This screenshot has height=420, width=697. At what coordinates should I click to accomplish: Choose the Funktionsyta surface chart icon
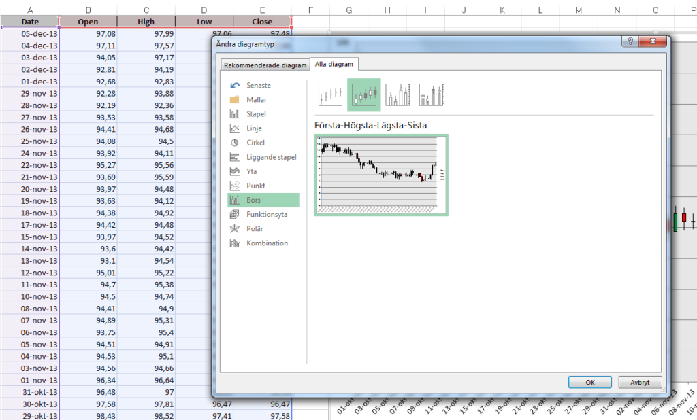[235, 215]
